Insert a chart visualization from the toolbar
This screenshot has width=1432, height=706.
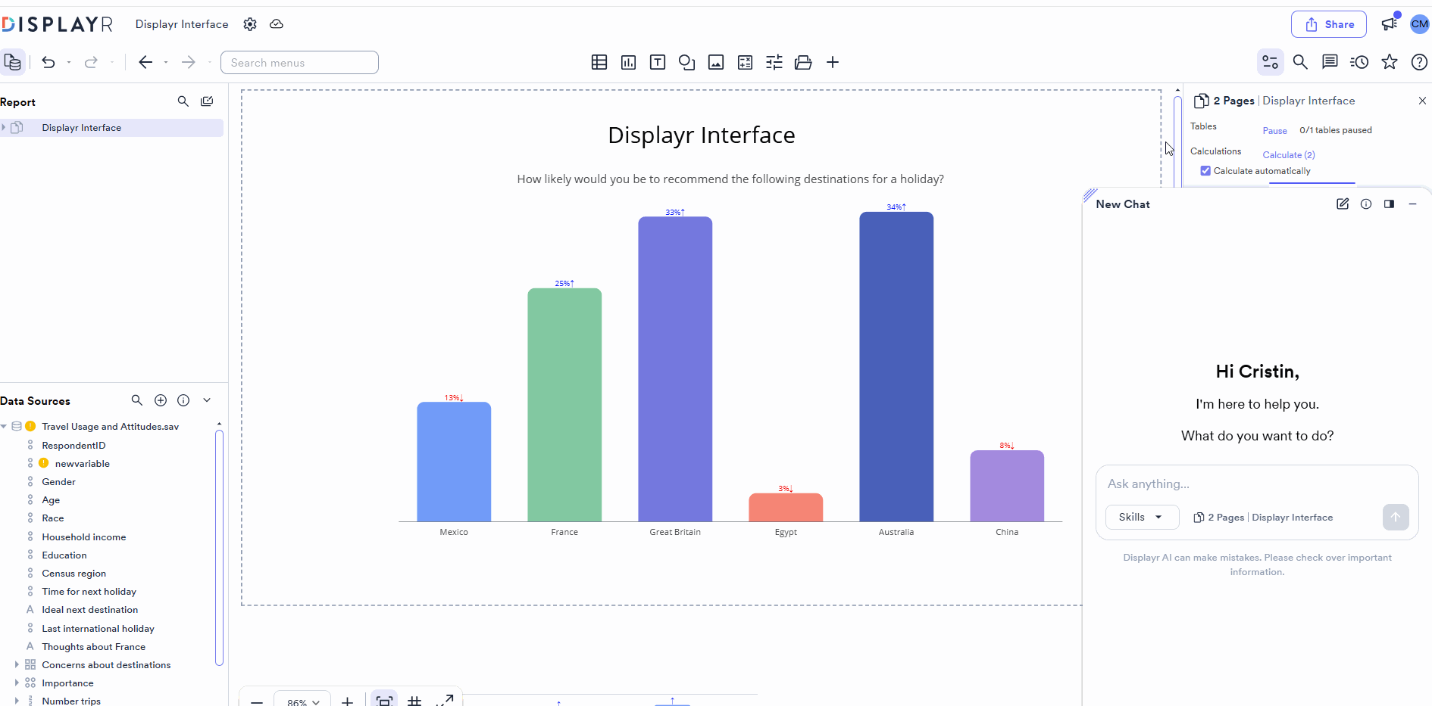[628, 62]
